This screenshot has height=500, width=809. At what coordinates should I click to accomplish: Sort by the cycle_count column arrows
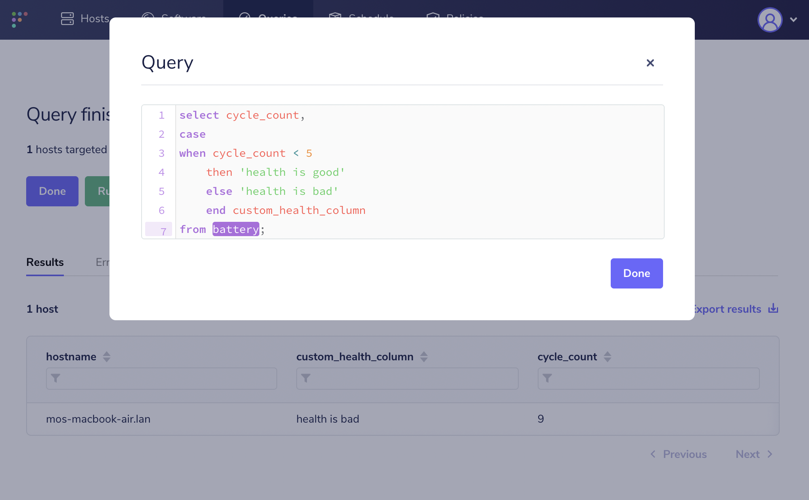pos(607,357)
